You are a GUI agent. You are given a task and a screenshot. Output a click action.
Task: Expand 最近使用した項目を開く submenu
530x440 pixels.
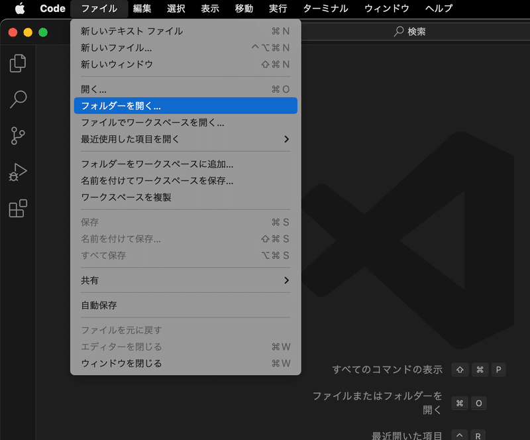pos(185,139)
